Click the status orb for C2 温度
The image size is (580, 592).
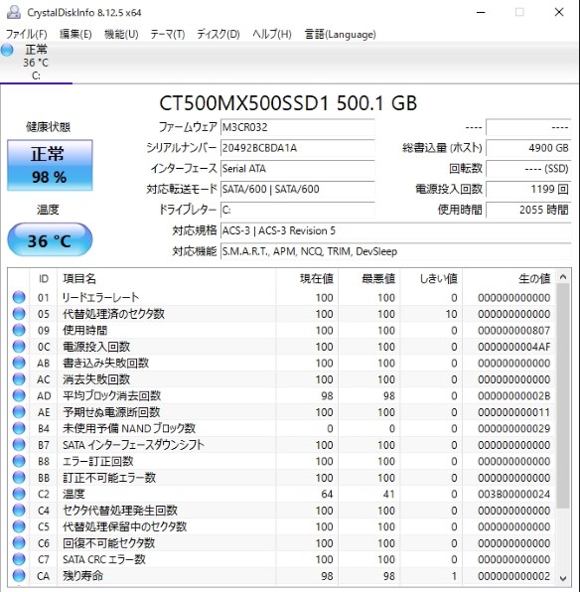19,494
